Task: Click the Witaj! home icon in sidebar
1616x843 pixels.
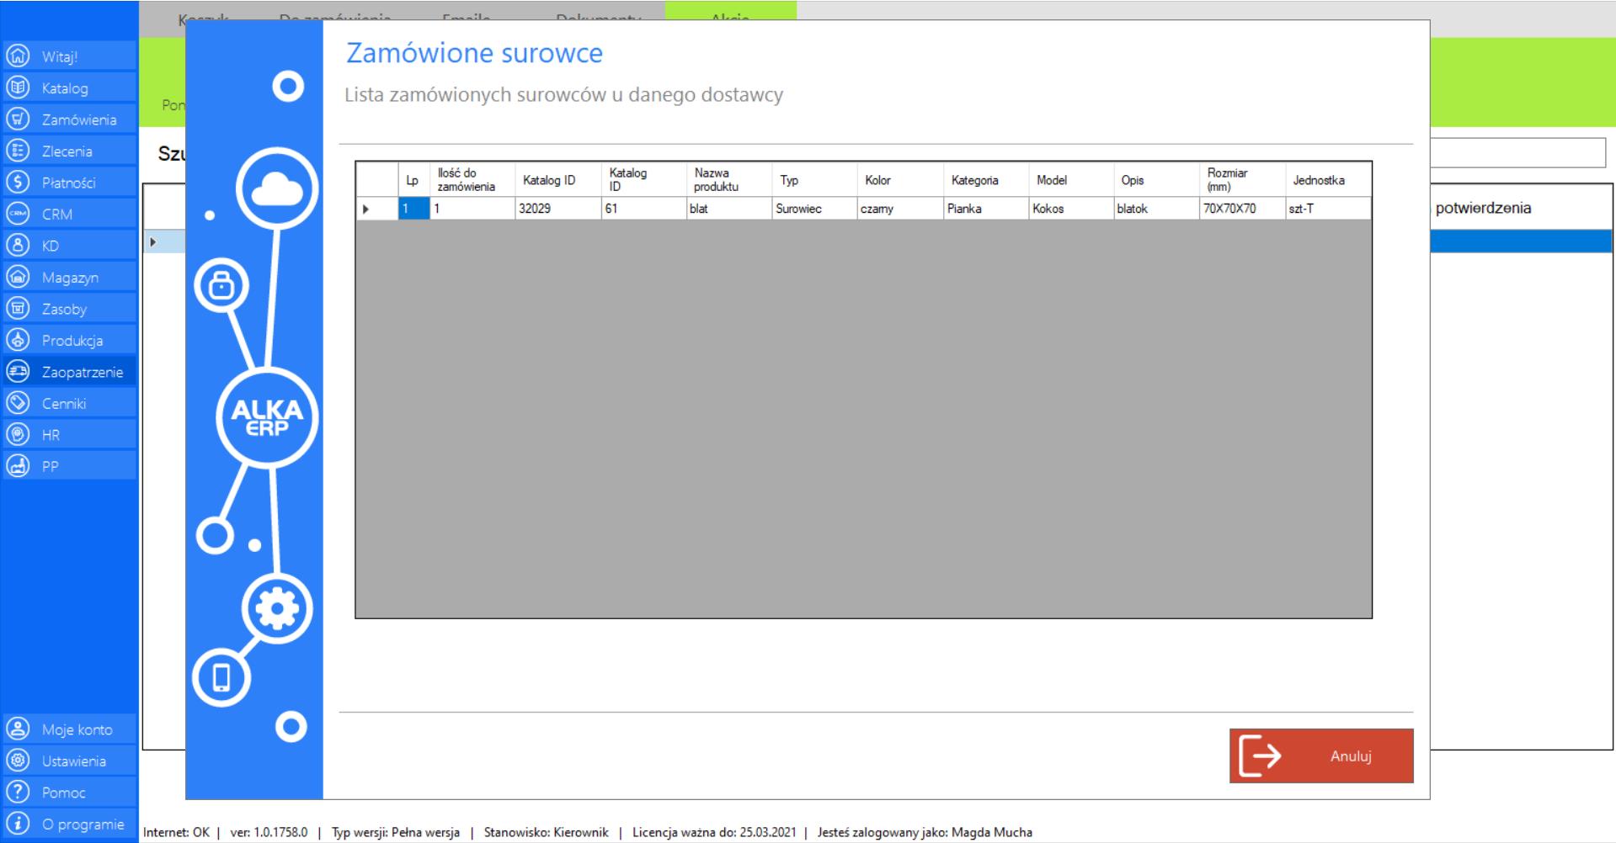Action: tap(17, 56)
